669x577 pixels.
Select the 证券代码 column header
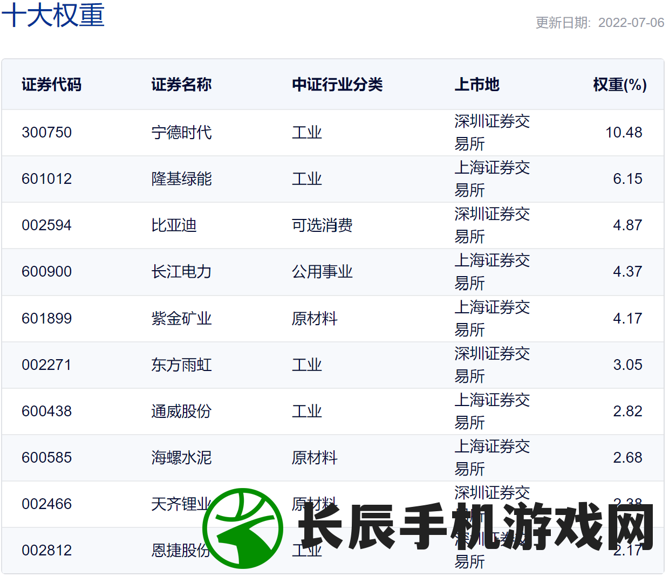point(51,85)
